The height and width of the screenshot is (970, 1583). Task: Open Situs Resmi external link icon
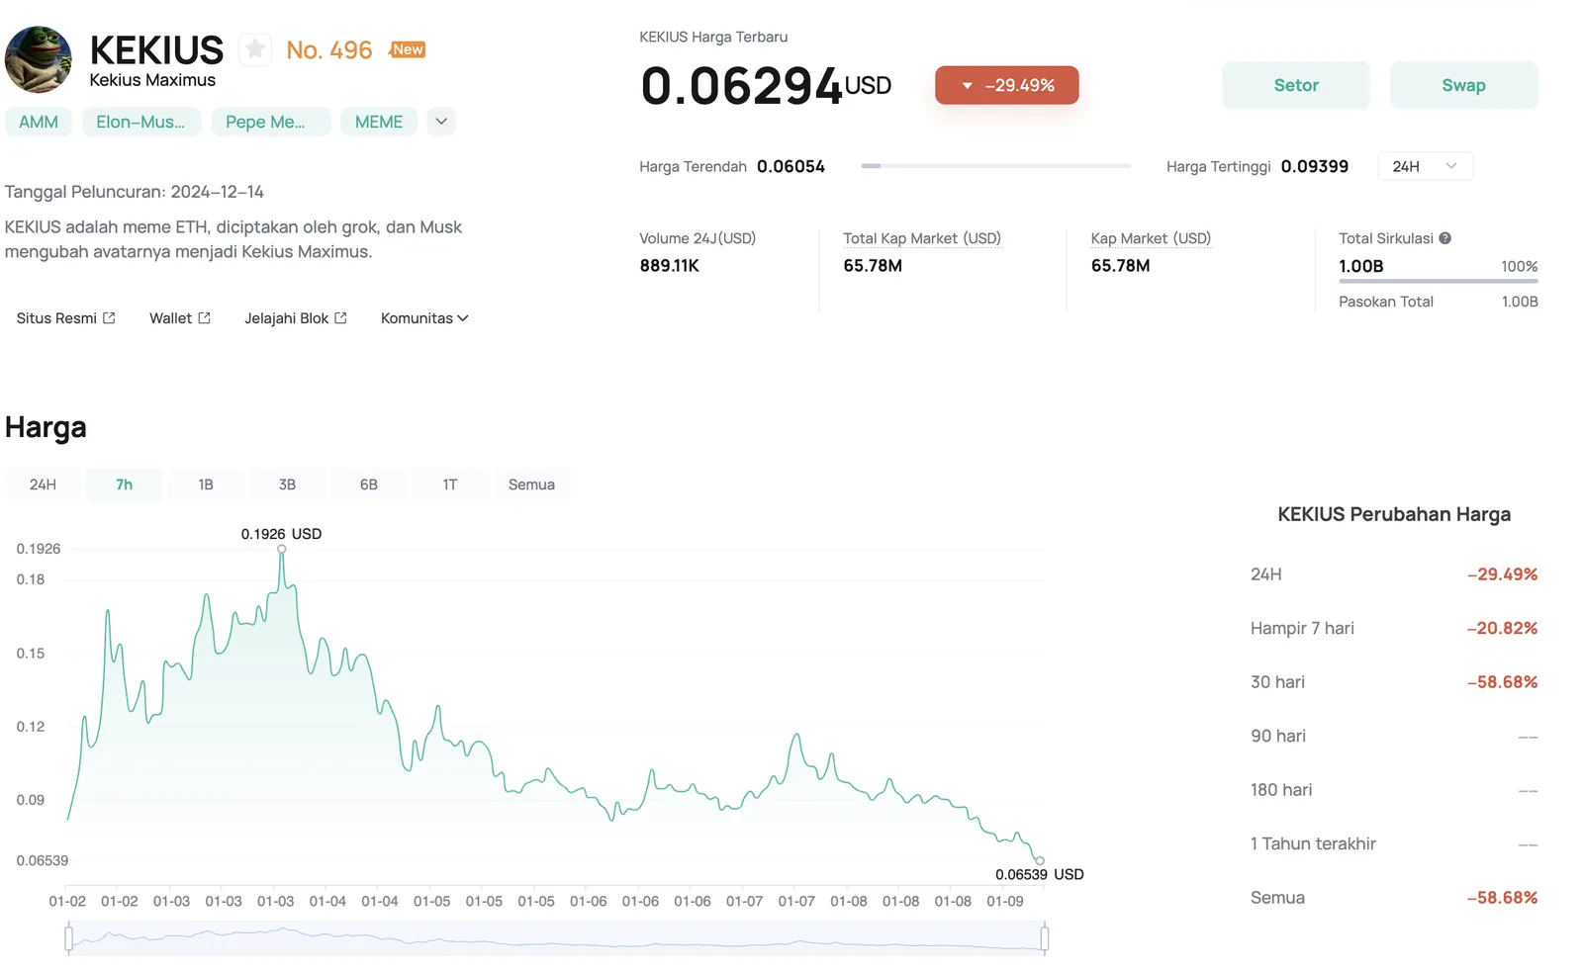(x=109, y=318)
